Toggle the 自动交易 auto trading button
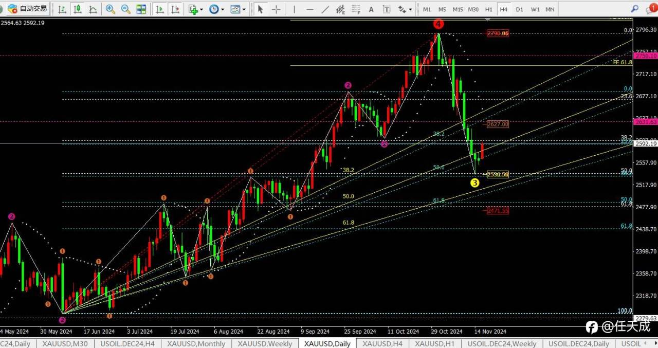The height and width of the screenshot is (348, 658). [x=27, y=9]
